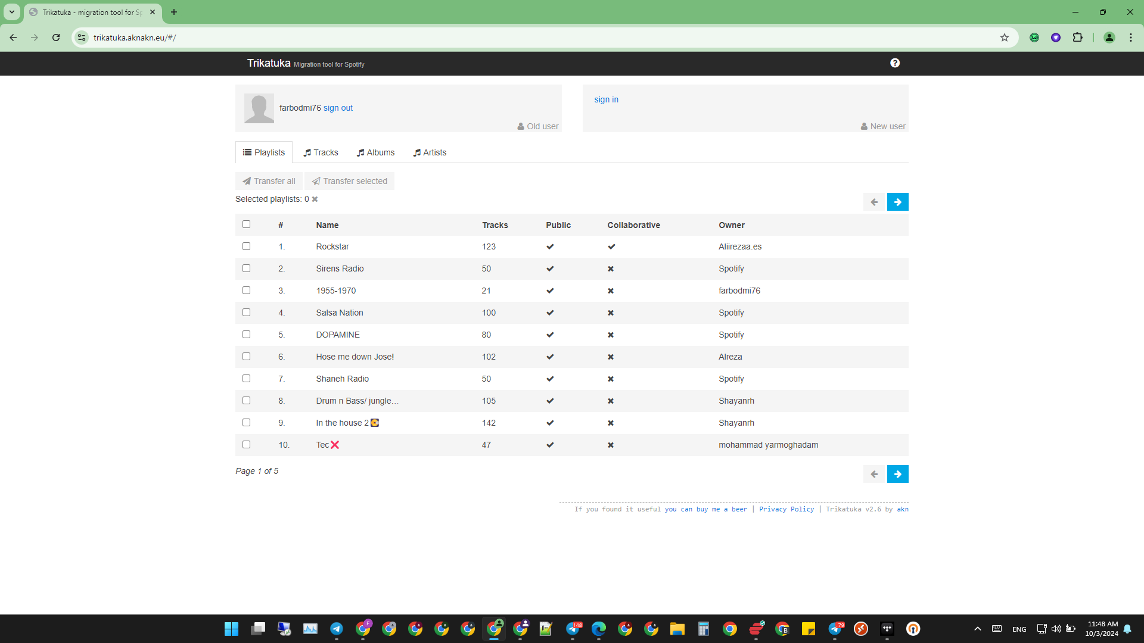Select the In the house 2 checkbox
The image size is (1144, 643).
coord(247,423)
